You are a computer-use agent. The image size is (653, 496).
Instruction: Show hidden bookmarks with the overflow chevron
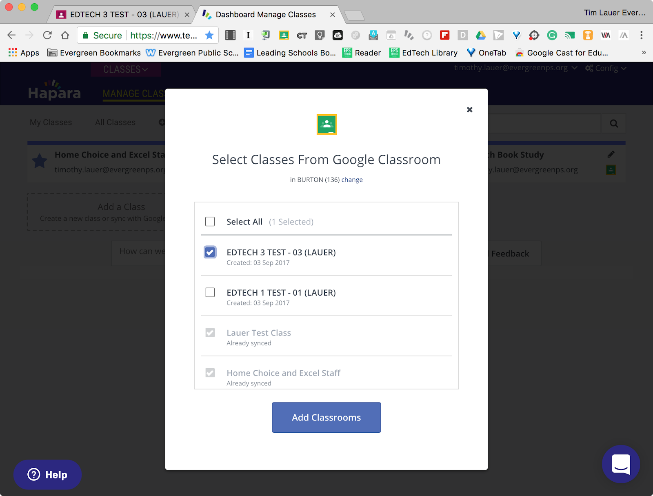click(644, 53)
